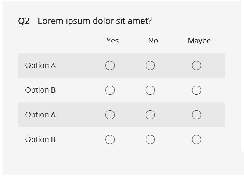Click the first Option B row label
Image resolution: width=244 pixels, height=177 pixels.
click(40, 90)
